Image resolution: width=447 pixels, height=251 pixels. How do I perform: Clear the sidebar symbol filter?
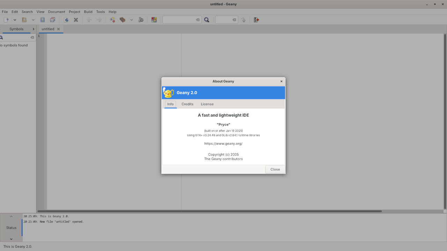click(x=32, y=37)
